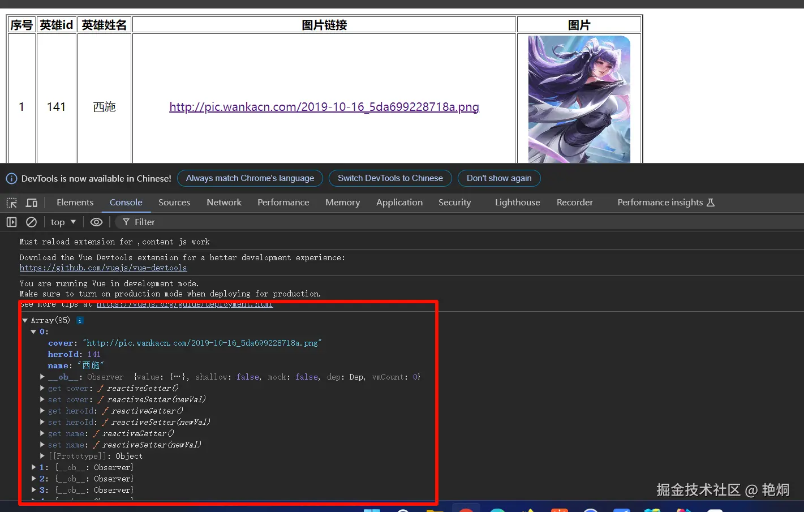
Task: Switch to the Memory tab
Action: tap(342, 203)
